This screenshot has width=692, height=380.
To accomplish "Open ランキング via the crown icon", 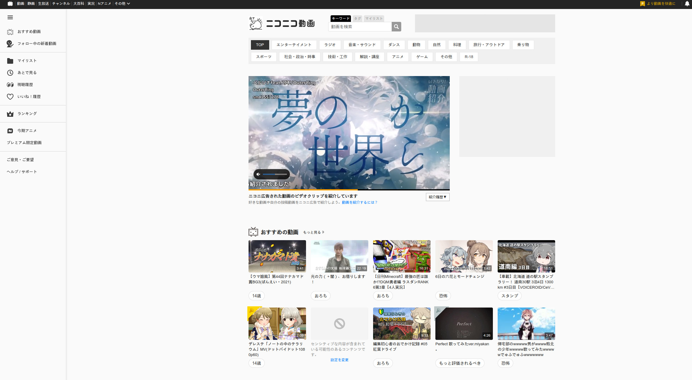I will (x=10, y=114).
